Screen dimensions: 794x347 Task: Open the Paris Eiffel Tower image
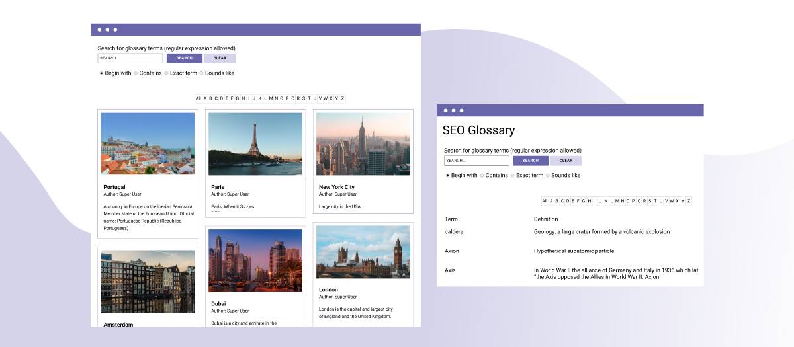[x=255, y=143]
